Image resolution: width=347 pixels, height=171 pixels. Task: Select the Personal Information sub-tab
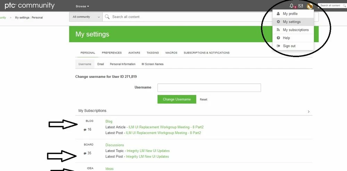123,64
